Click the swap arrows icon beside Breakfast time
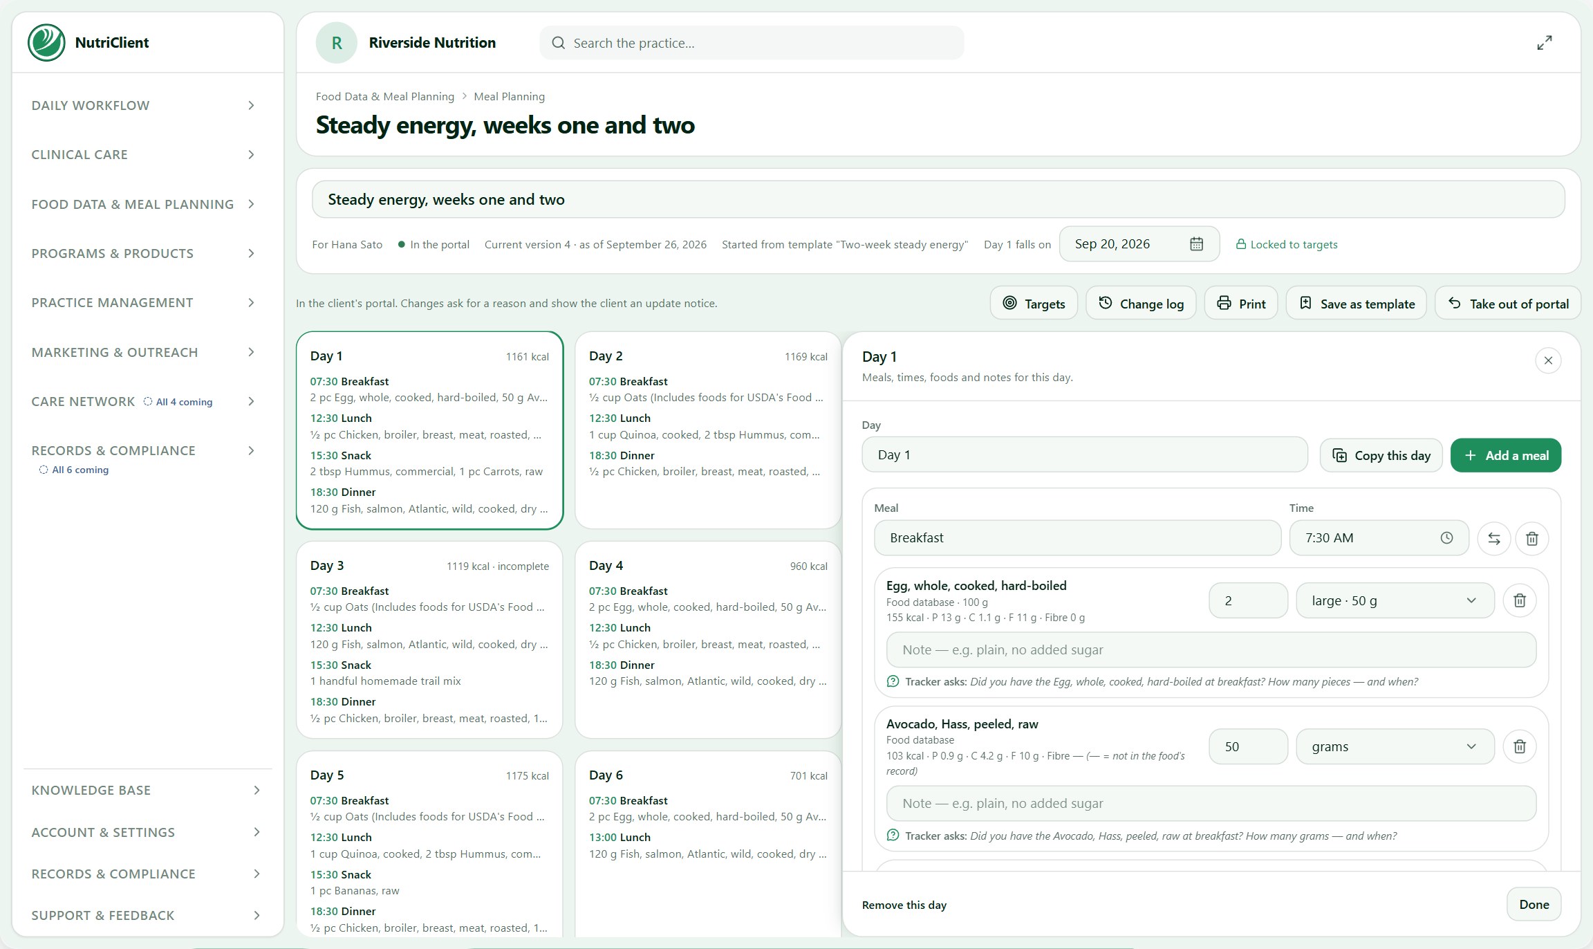The width and height of the screenshot is (1593, 949). pos(1493,539)
